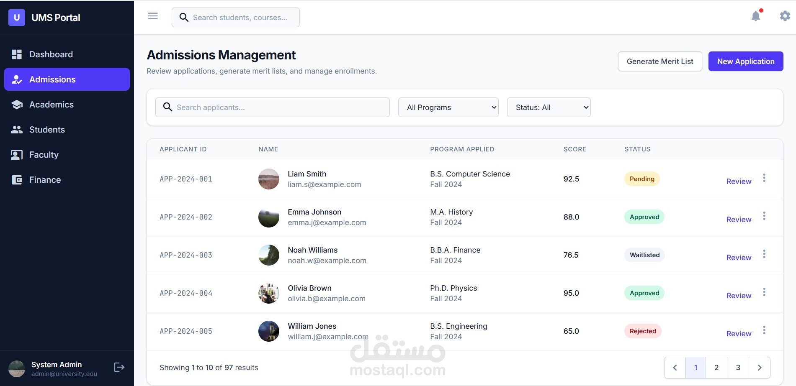Image resolution: width=796 pixels, height=386 pixels.
Task: Open the three-dot menu for Olivia Brown
Action: tap(764, 292)
